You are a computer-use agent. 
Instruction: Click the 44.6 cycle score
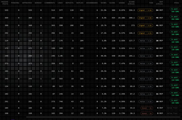132,108
